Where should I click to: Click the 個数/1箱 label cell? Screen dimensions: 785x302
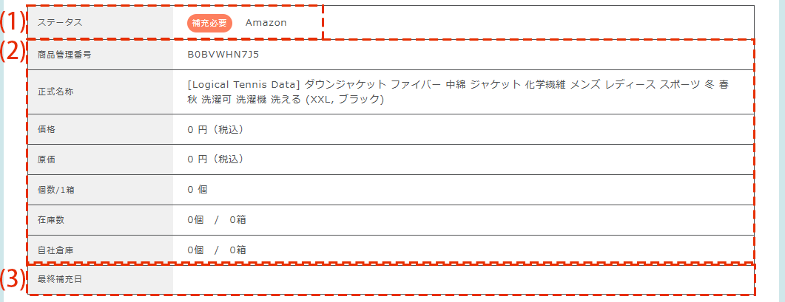(x=55, y=190)
